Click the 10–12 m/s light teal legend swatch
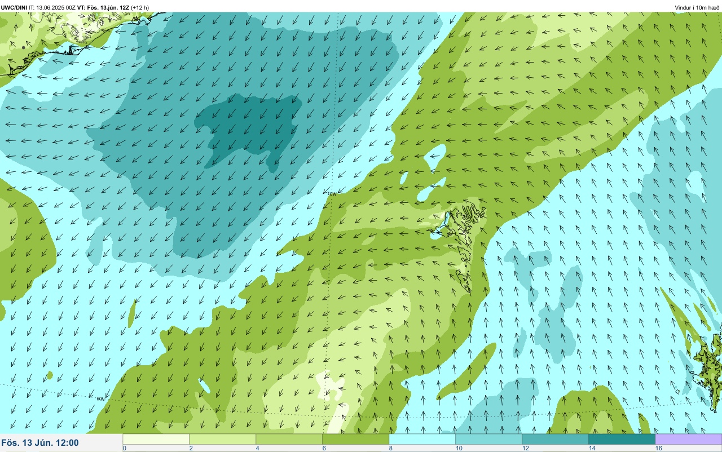722x452 pixels. point(489,439)
